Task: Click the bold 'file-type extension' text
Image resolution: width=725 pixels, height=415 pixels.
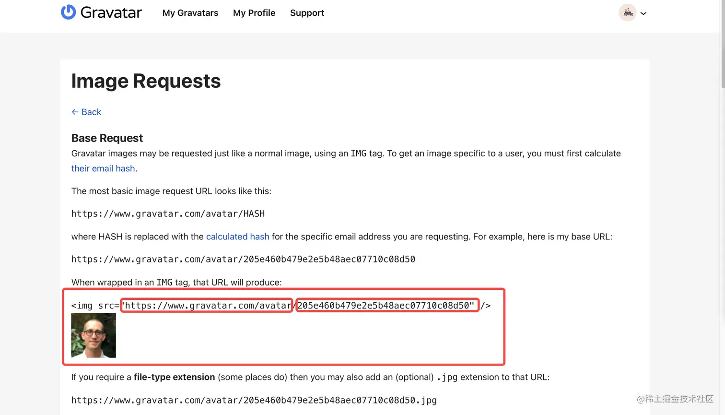Action: [174, 377]
